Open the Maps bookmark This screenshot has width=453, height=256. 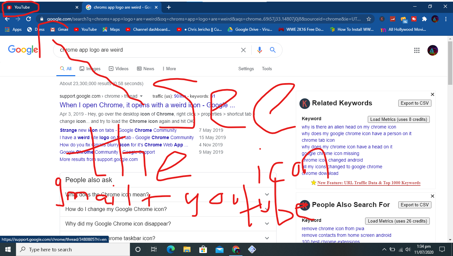[111, 29]
